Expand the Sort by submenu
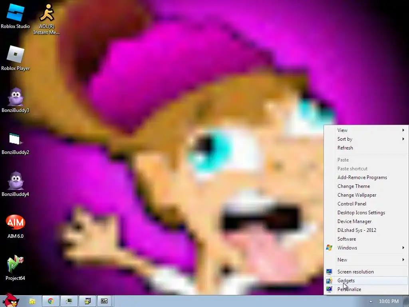Screen dimensions: 409x307 [366, 139]
